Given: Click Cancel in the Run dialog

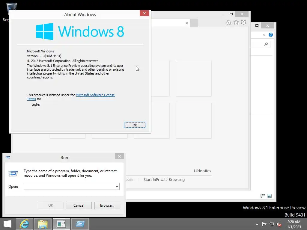Looking at the screenshot, I should (x=79, y=205).
